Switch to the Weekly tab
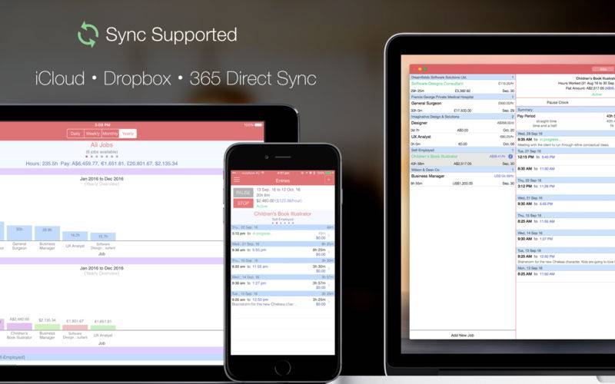The width and height of the screenshot is (615, 384). click(92, 134)
